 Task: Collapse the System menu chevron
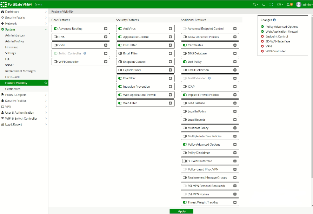pyautogui.click(x=46, y=29)
